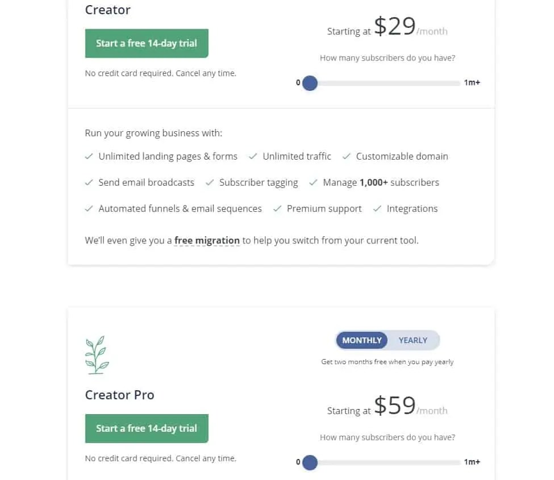Select the YEARLY tab on the billing switch
Screen dimensions: 554x480
pyautogui.click(x=413, y=340)
